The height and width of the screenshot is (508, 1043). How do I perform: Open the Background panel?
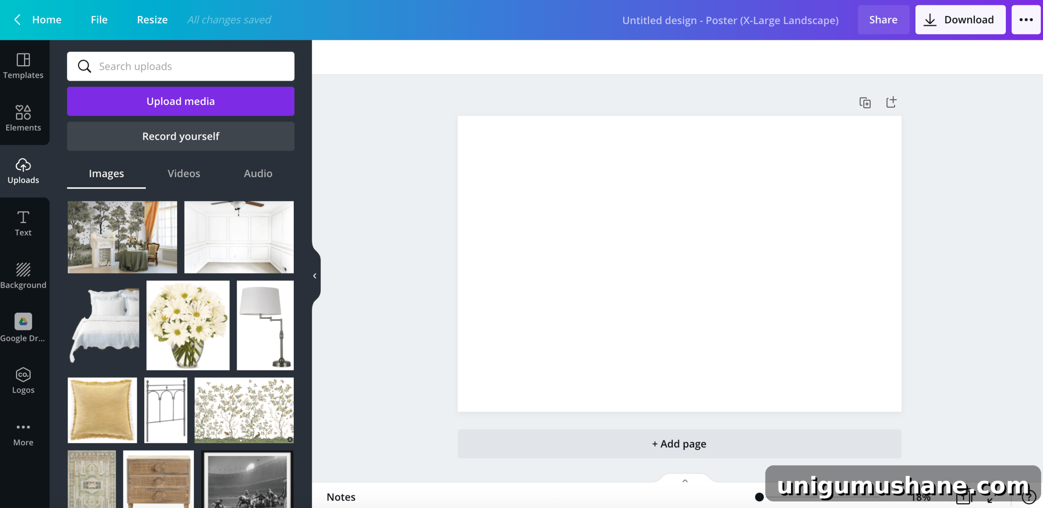pyautogui.click(x=23, y=276)
